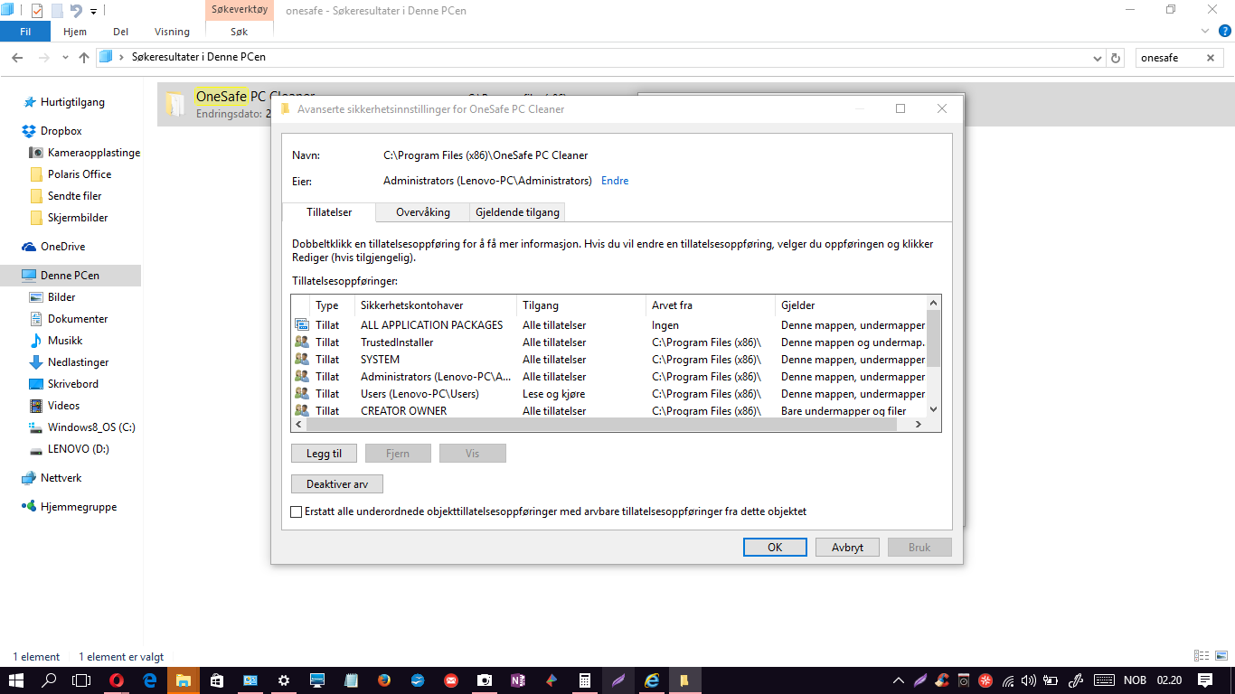Open the Søk ribbon tab
The height and width of the screenshot is (694, 1235).
point(240,32)
